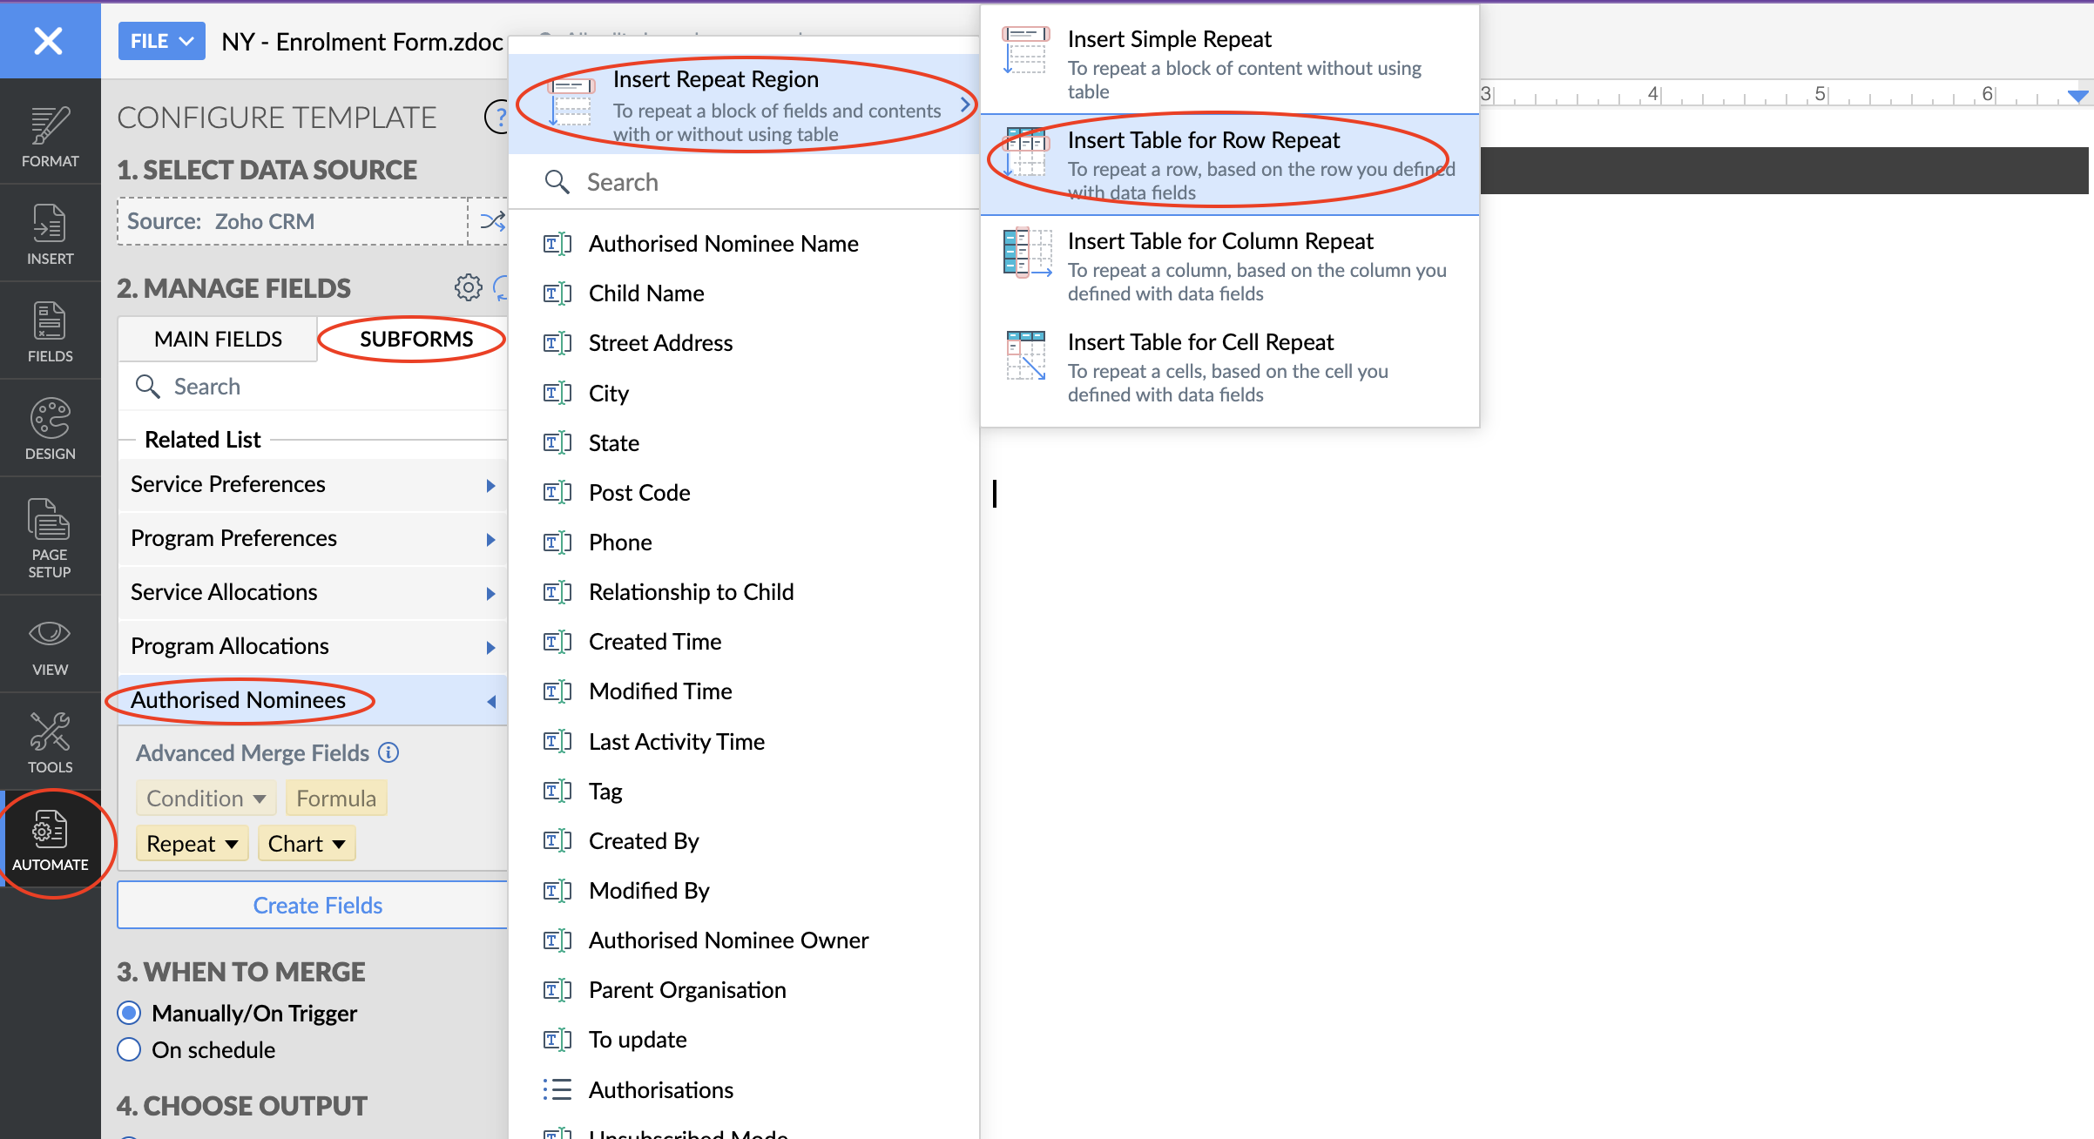Switch to the MAIN FIELDS tab

tap(218, 339)
